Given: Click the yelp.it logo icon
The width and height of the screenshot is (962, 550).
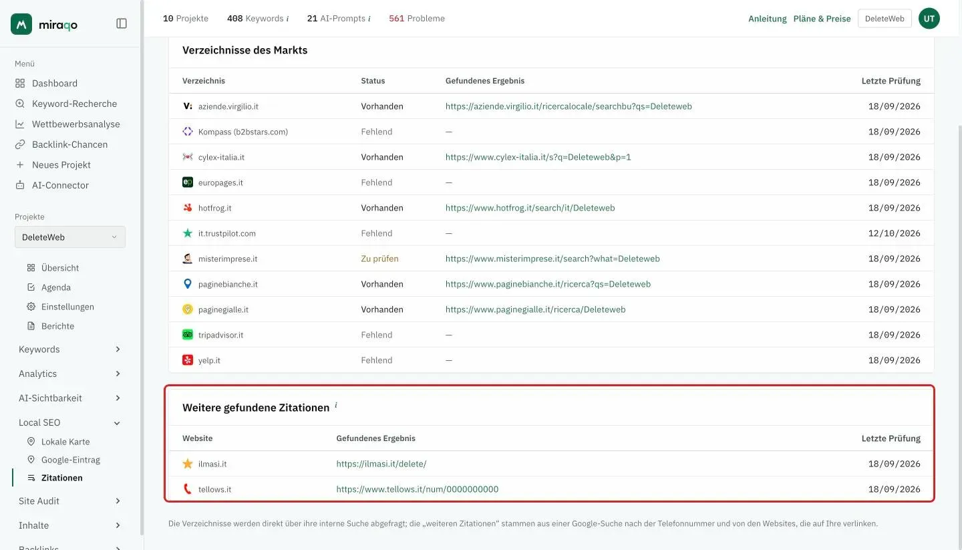Looking at the screenshot, I should point(188,360).
